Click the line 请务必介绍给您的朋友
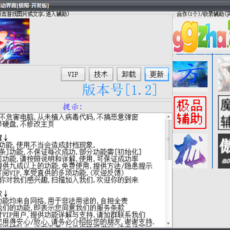 [77, 222]
